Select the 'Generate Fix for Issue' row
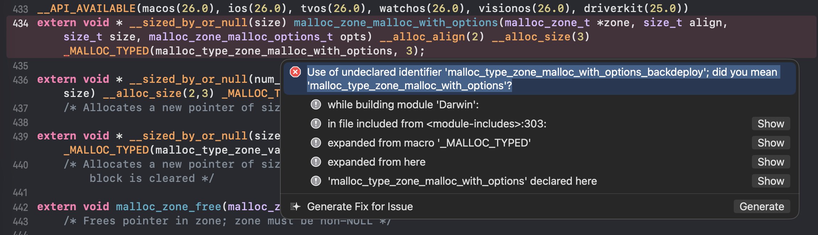 click(360, 207)
